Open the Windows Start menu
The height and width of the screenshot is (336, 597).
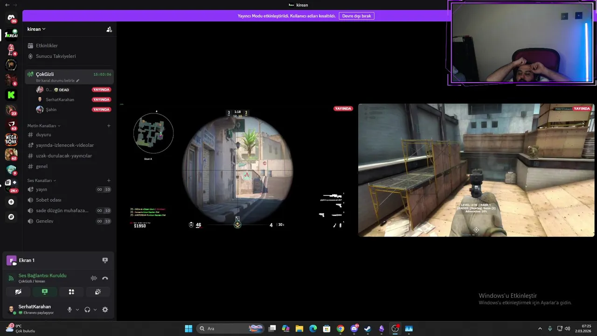point(188,329)
